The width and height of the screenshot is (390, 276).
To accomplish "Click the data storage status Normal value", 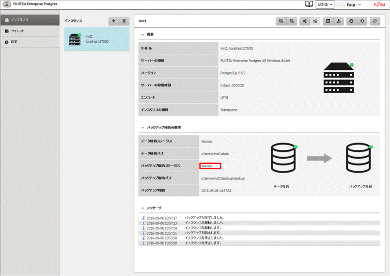I will pyautogui.click(x=207, y=142).
